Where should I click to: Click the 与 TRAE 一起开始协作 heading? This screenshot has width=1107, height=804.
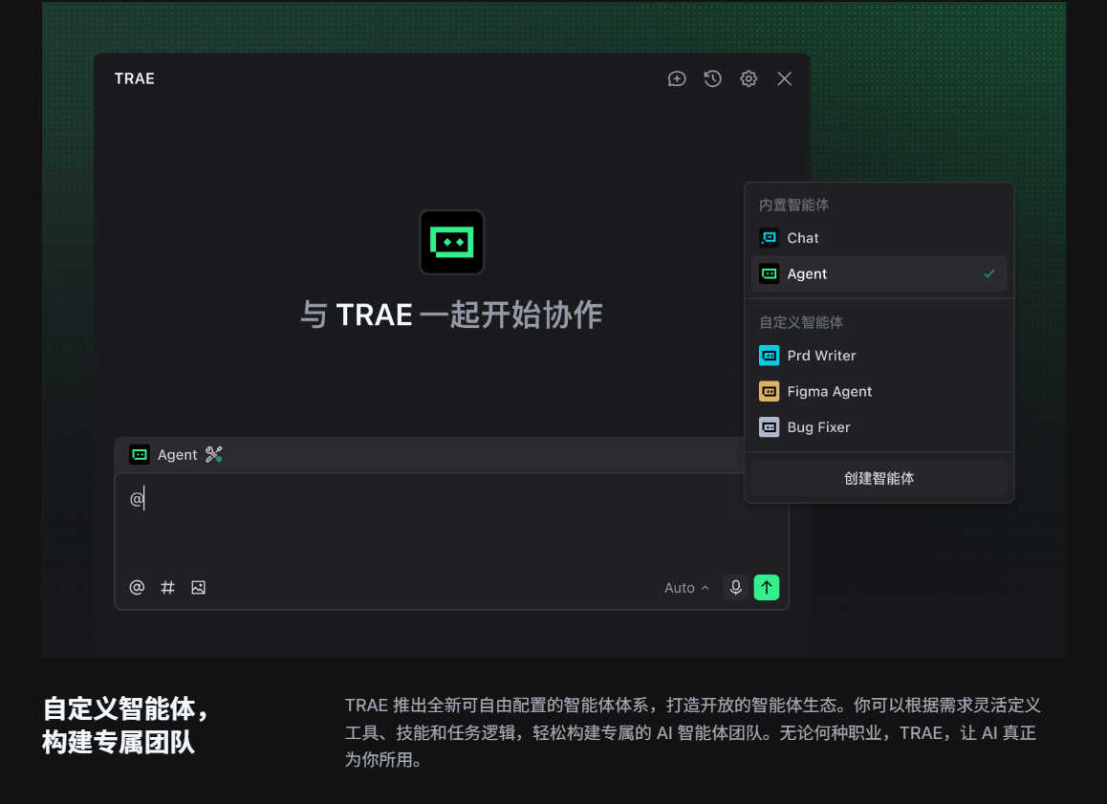(x=452, y=315)
